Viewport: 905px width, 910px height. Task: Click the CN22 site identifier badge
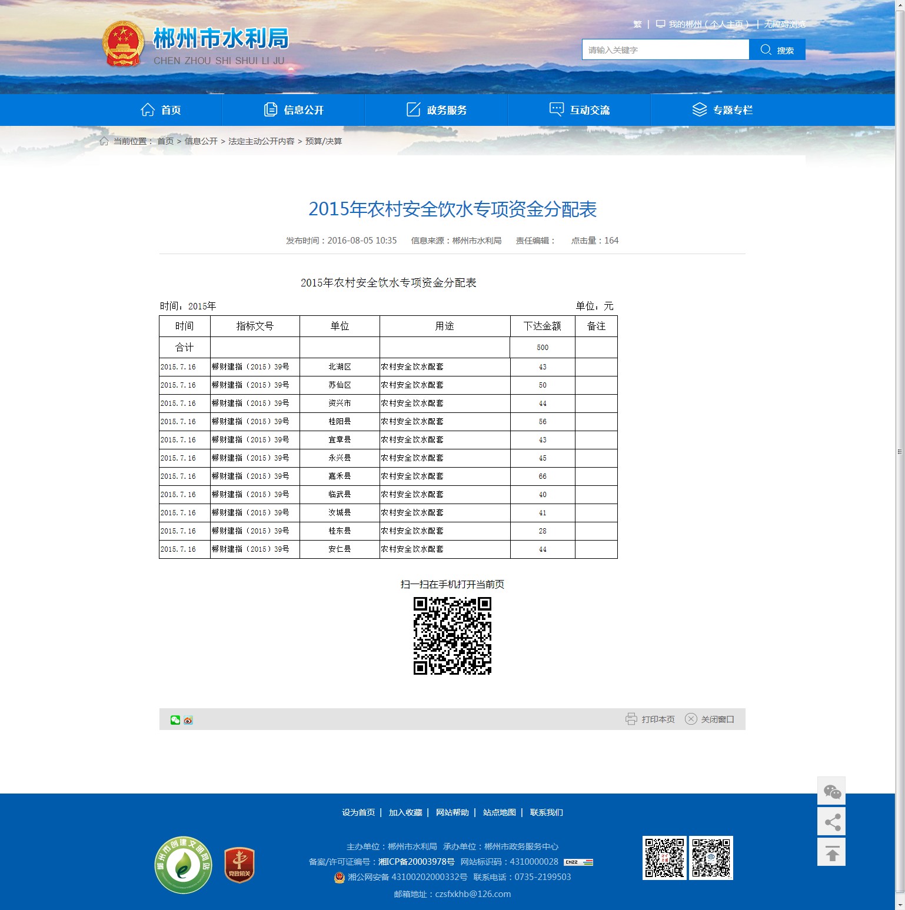point(578,862)
